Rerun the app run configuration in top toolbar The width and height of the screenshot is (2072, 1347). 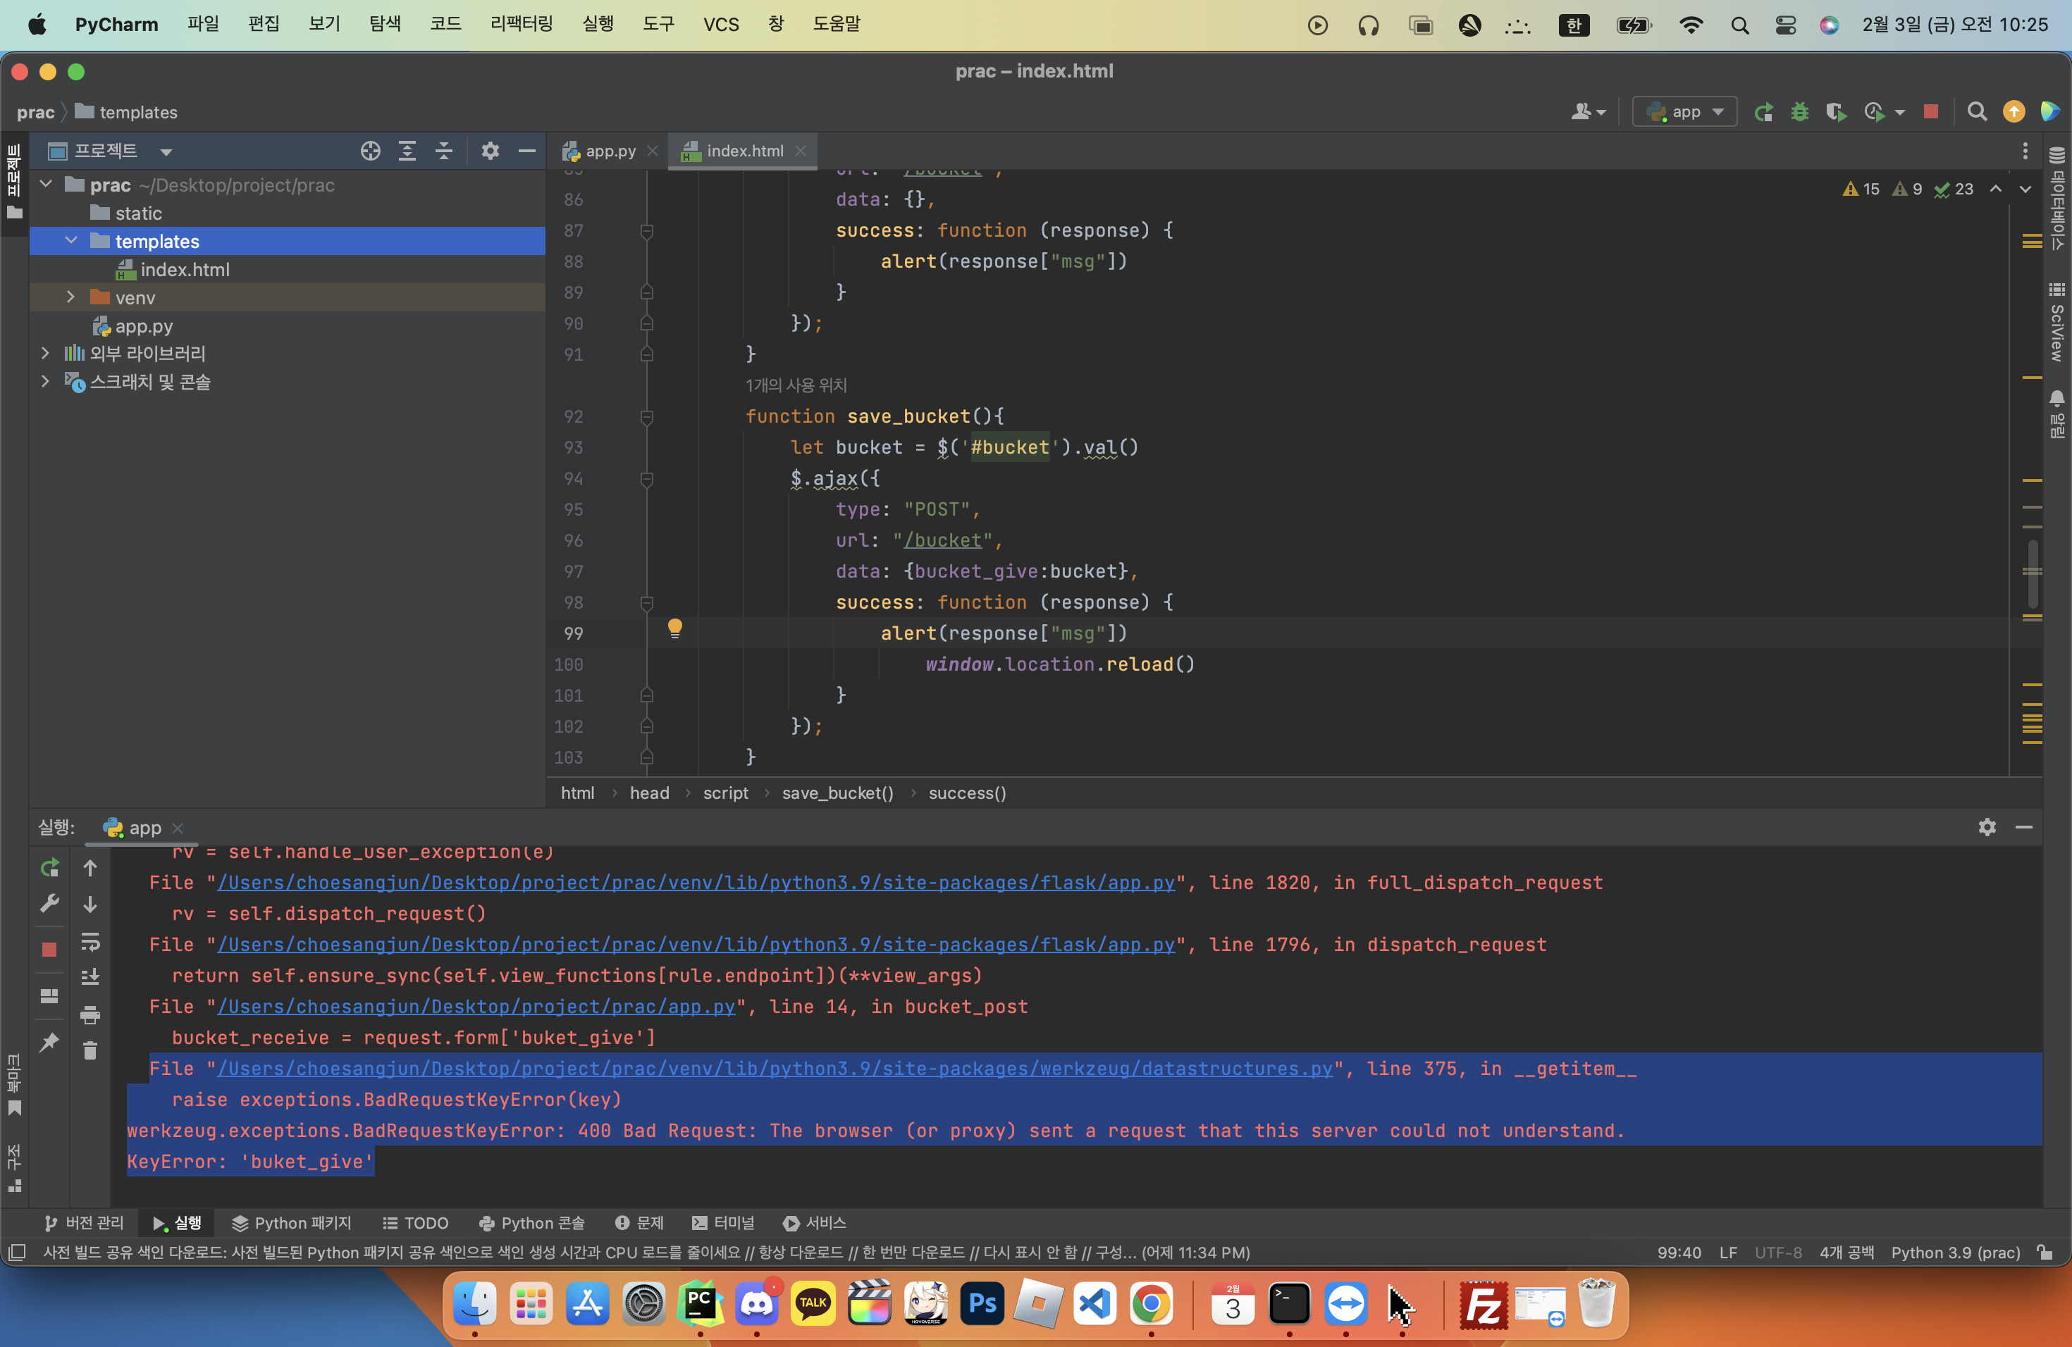(1764, 112)
